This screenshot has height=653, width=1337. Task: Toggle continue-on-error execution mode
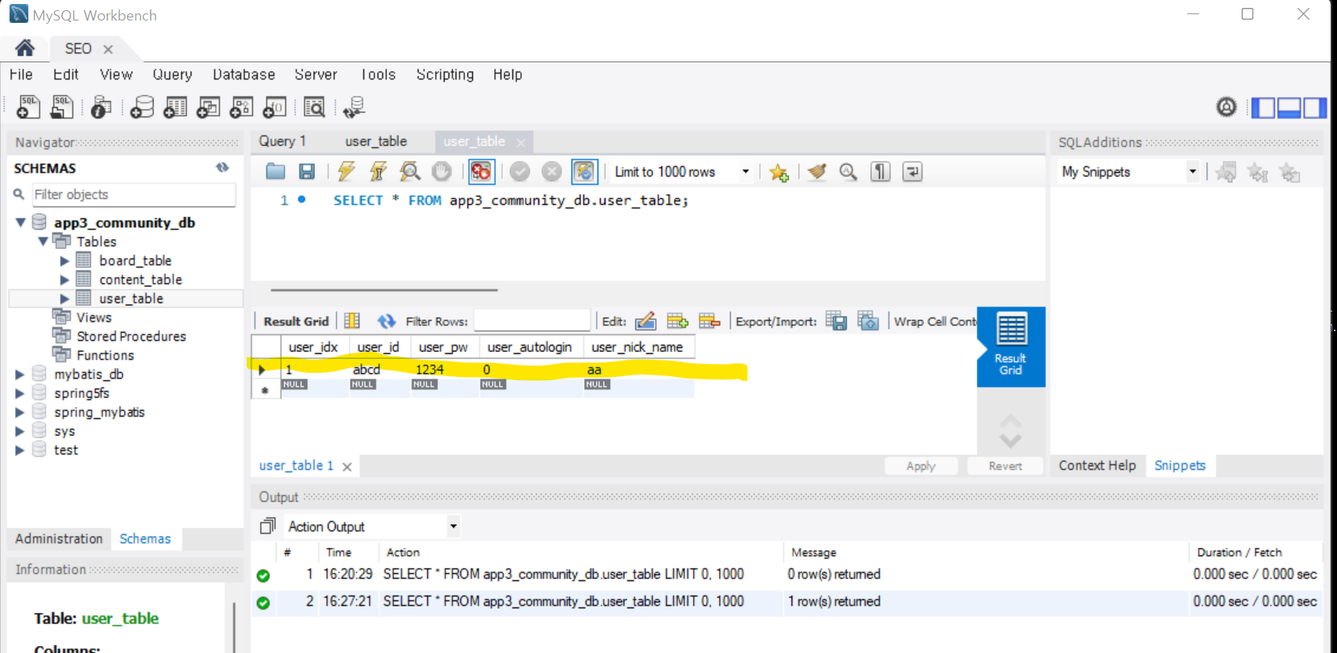(481, 171)
